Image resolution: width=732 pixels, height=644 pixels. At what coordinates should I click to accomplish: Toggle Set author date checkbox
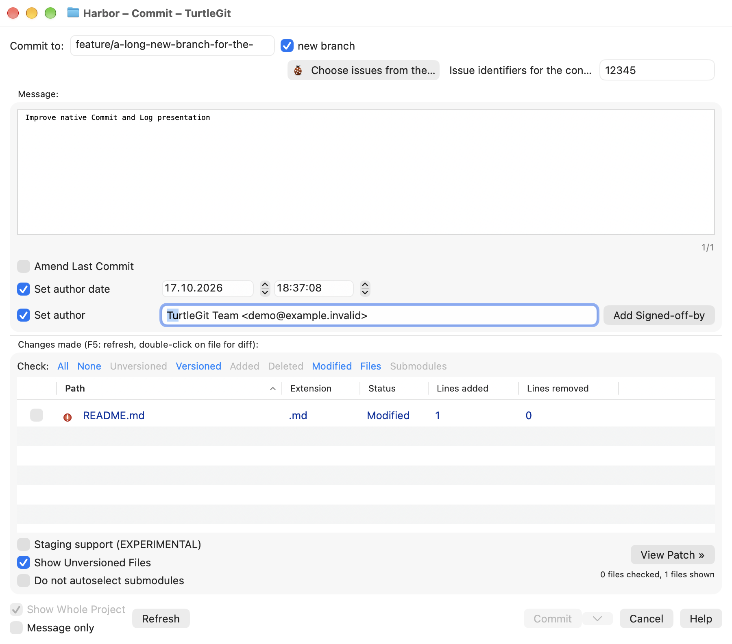24,289
